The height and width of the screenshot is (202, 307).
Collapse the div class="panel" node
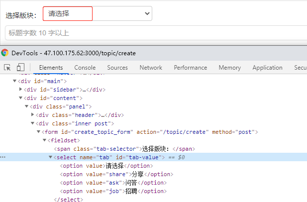point(27,106)
